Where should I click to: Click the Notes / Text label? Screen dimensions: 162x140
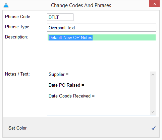(17, 74)
